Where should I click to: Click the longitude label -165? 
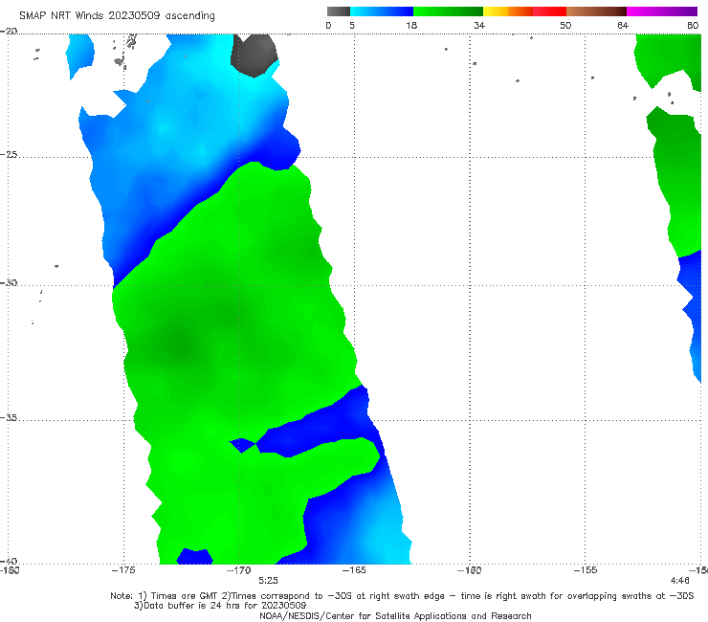[354, 570]
